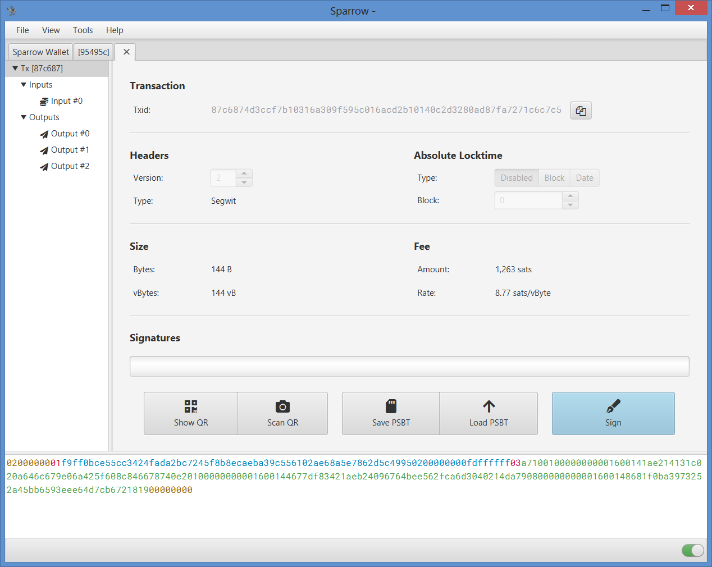Screen dimensions: 712x567
Task: Set locktime type to Disabled
Action: pyautogui.click(x=517, y=178)
